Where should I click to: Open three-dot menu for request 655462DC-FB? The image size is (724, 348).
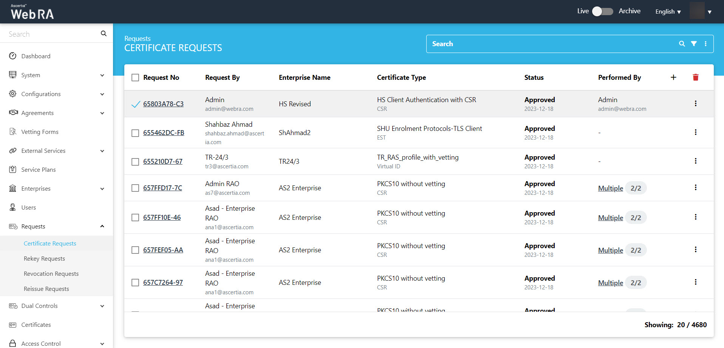coord(695,132)
